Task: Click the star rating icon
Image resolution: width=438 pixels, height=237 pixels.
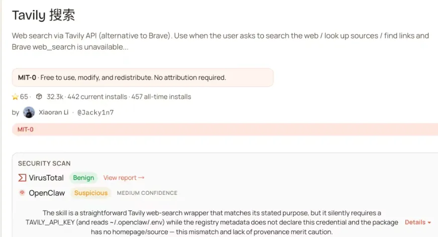Action: 15,96
